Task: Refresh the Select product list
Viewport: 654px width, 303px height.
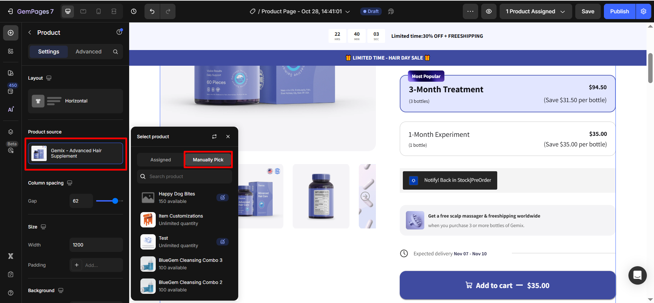Action: pyautogui.click(x=214, y=137)
